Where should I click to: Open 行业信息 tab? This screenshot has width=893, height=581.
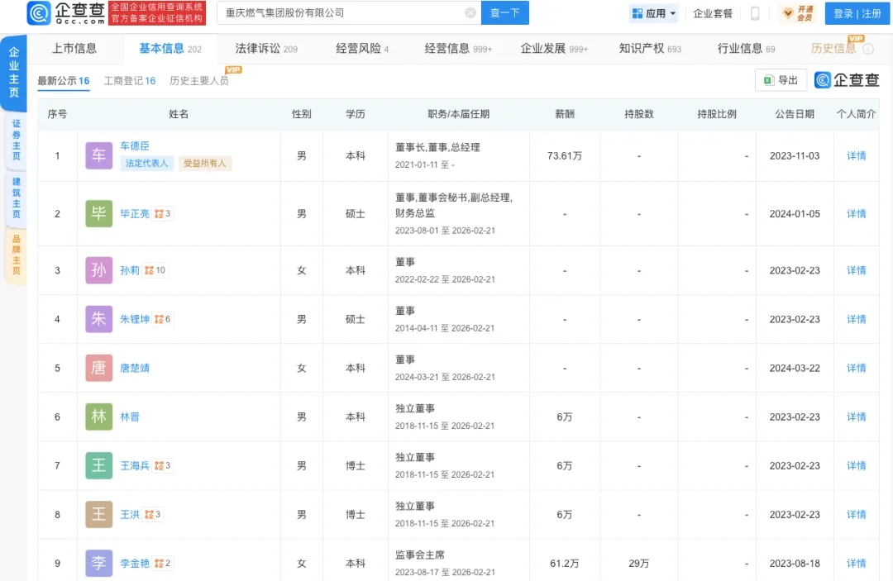pyautogui.click(x=746, y=49)
